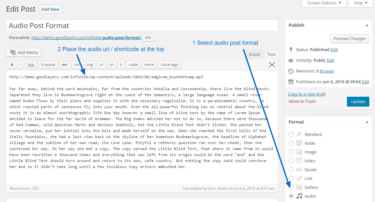Screen dimensions: 375x202
Task: Switch to the Text editor tab
Action: coord(271,54)
